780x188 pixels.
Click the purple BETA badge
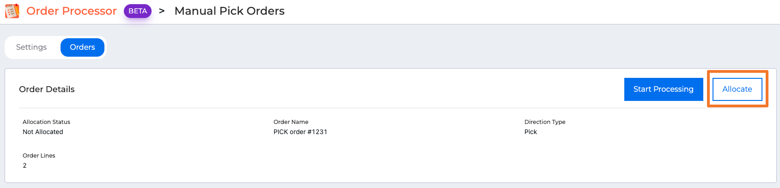point(138,11)
